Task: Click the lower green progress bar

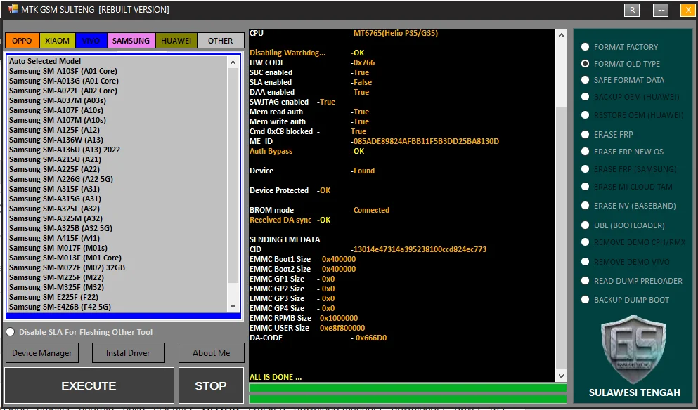Action: pyautogui.click(x=408, y=399)
